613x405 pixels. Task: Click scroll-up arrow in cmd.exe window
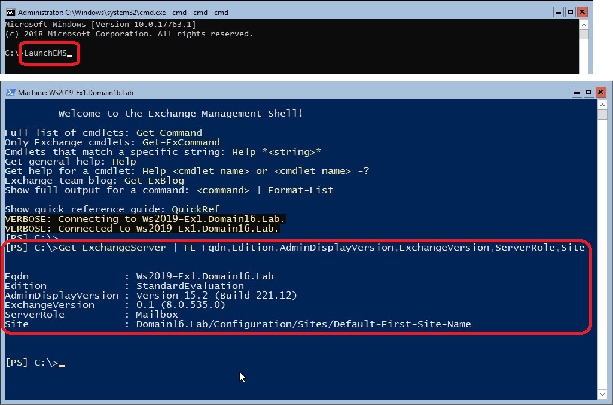[x=584, y=25]
